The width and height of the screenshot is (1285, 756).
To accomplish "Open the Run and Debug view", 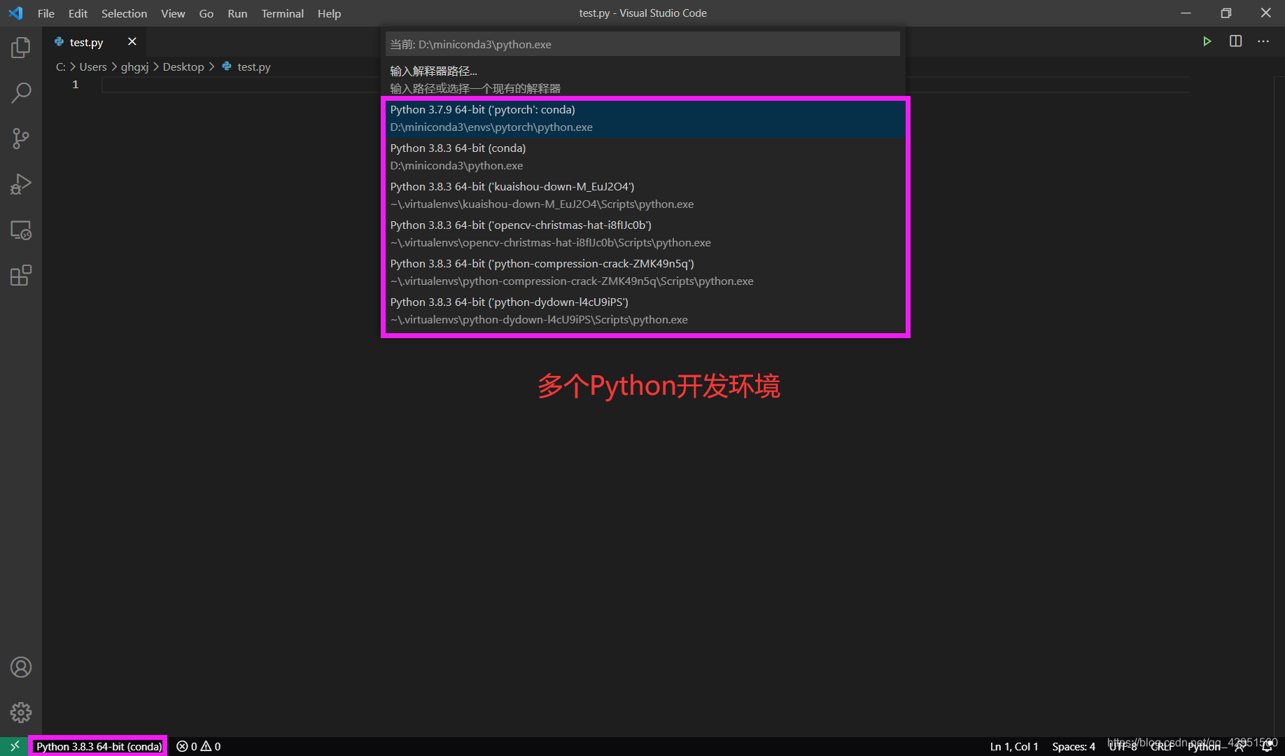I will click(21, 184).
